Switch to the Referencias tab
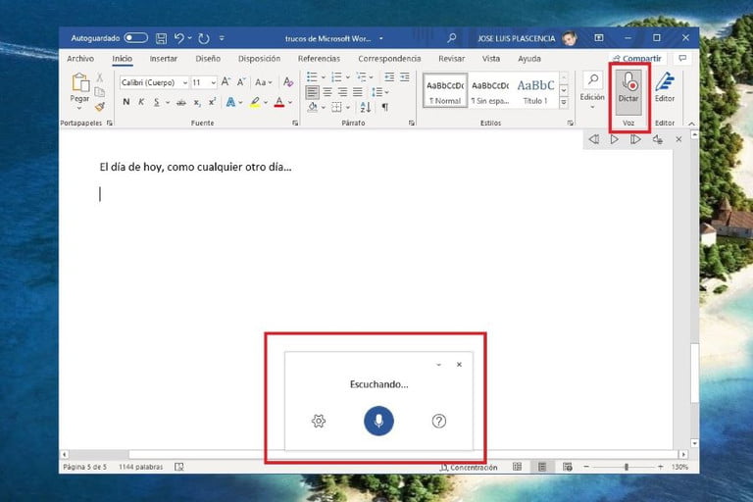This screenshot has height=502, width=753. (319, 59)
